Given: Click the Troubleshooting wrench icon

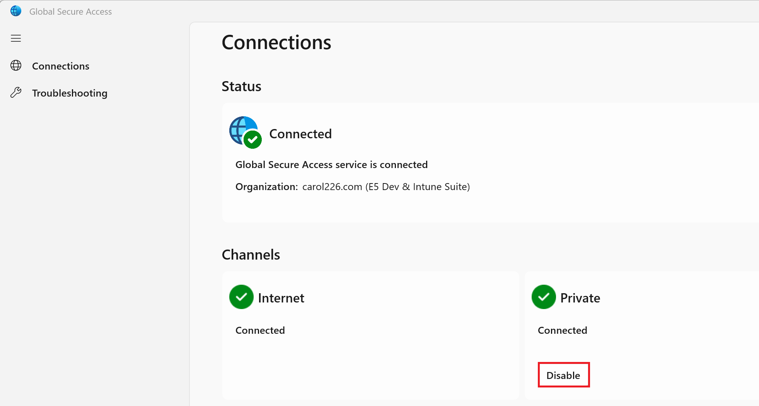Looking at the screenshot, I should (x=16, y=93).
